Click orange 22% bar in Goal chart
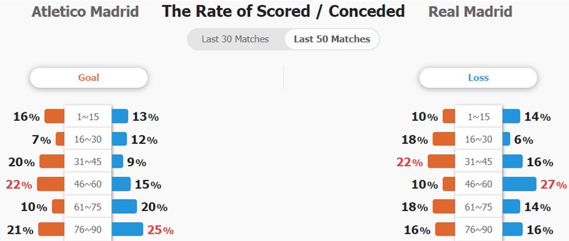Viewport: 569px width, 241px height. click(x=51, y=184)
